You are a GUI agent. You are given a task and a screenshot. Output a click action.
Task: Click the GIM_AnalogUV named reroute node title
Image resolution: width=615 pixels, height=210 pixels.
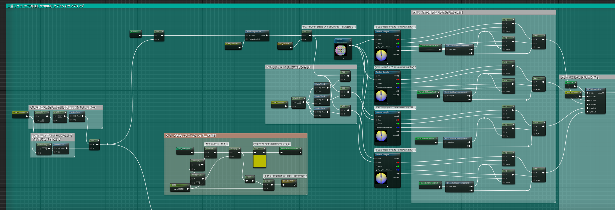click(184, 149)
